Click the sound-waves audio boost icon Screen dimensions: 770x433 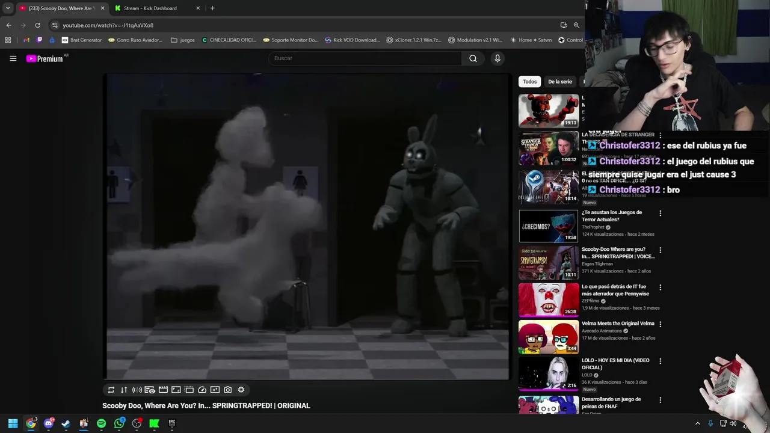pos(137,390)
